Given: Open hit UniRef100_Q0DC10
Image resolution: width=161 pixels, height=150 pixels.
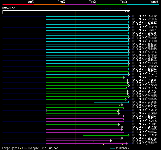Looking at the screenshot, I should (144, 22).
